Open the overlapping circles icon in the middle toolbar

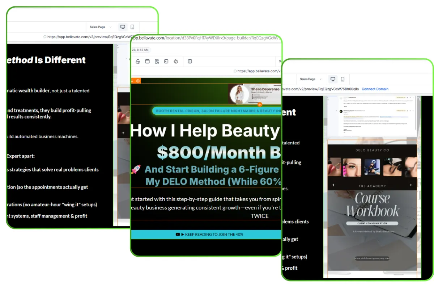(138, 62)
